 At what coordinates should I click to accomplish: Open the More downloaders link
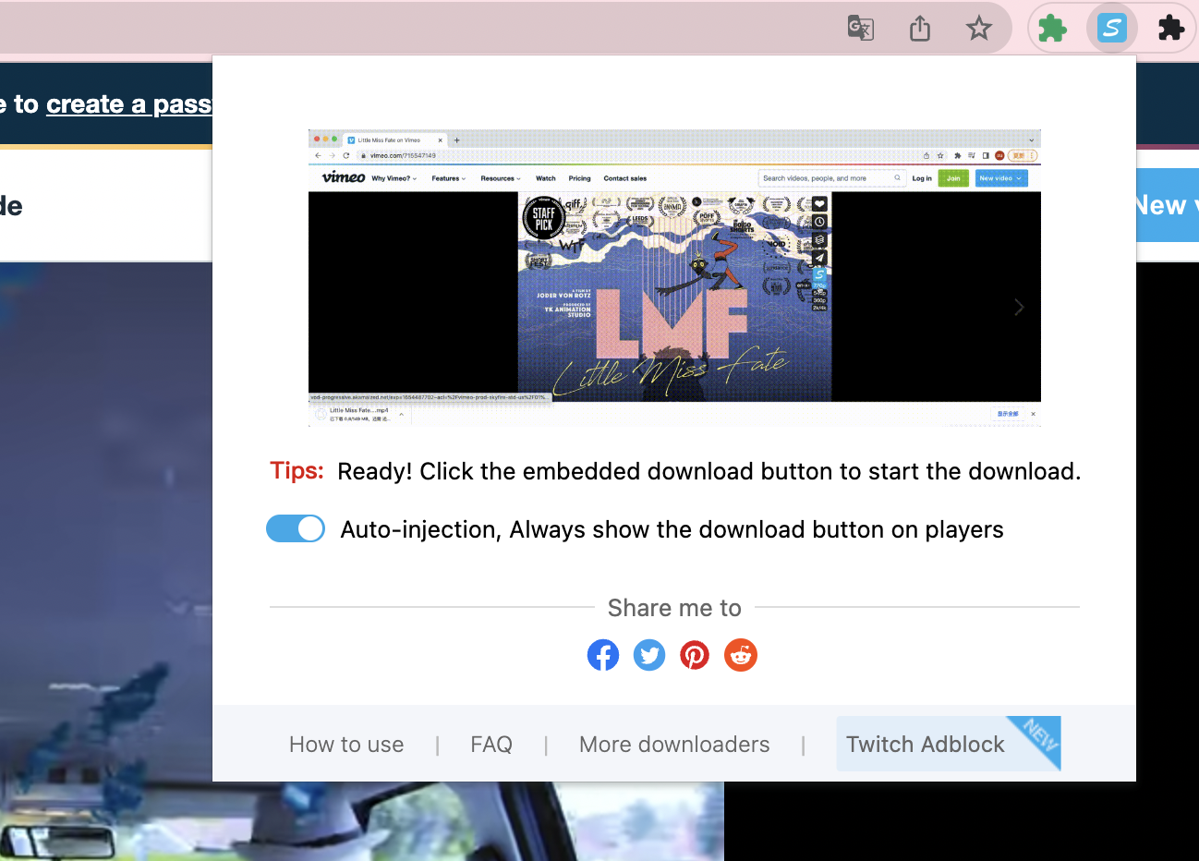click(674, 745)
